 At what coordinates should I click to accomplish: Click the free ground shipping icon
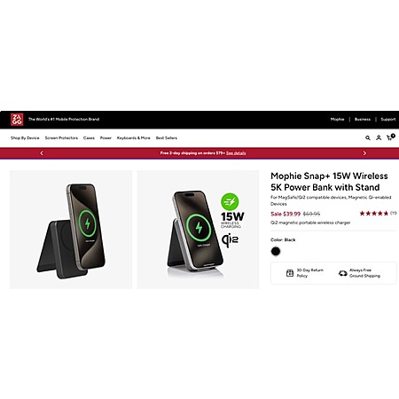343,273
